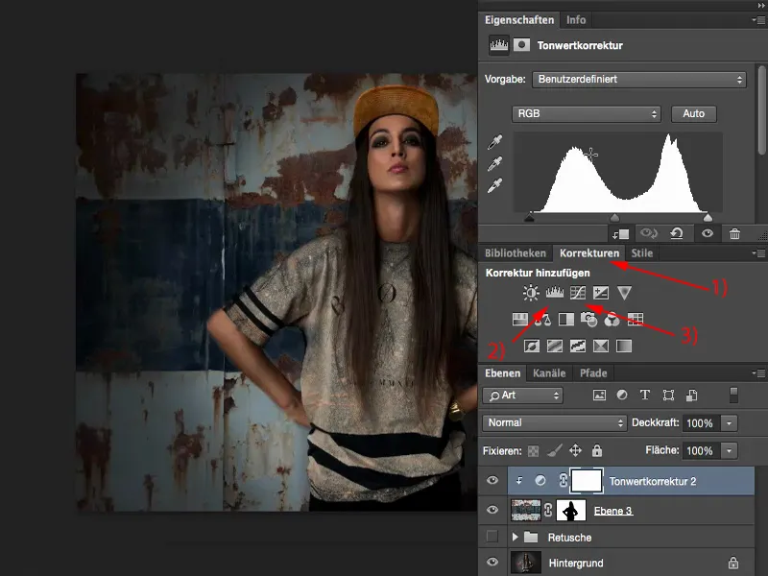Image resolution: width=768 pixels, height=576 pixels.
Task: Lock image pixels with brush icon
Action: coord(555,450)
